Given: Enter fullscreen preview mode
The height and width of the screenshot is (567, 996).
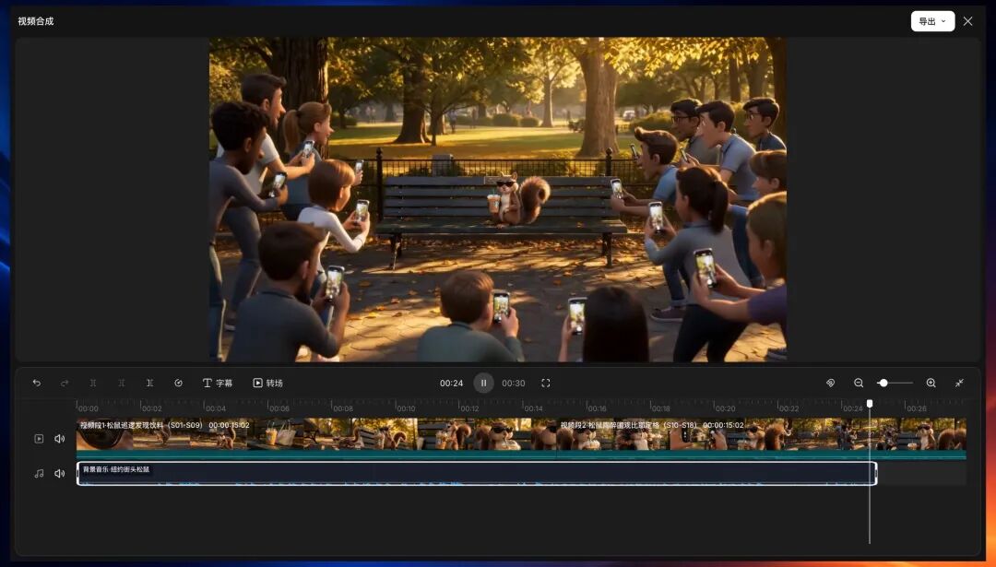Looking at the screenshot, I should (546, 383).
